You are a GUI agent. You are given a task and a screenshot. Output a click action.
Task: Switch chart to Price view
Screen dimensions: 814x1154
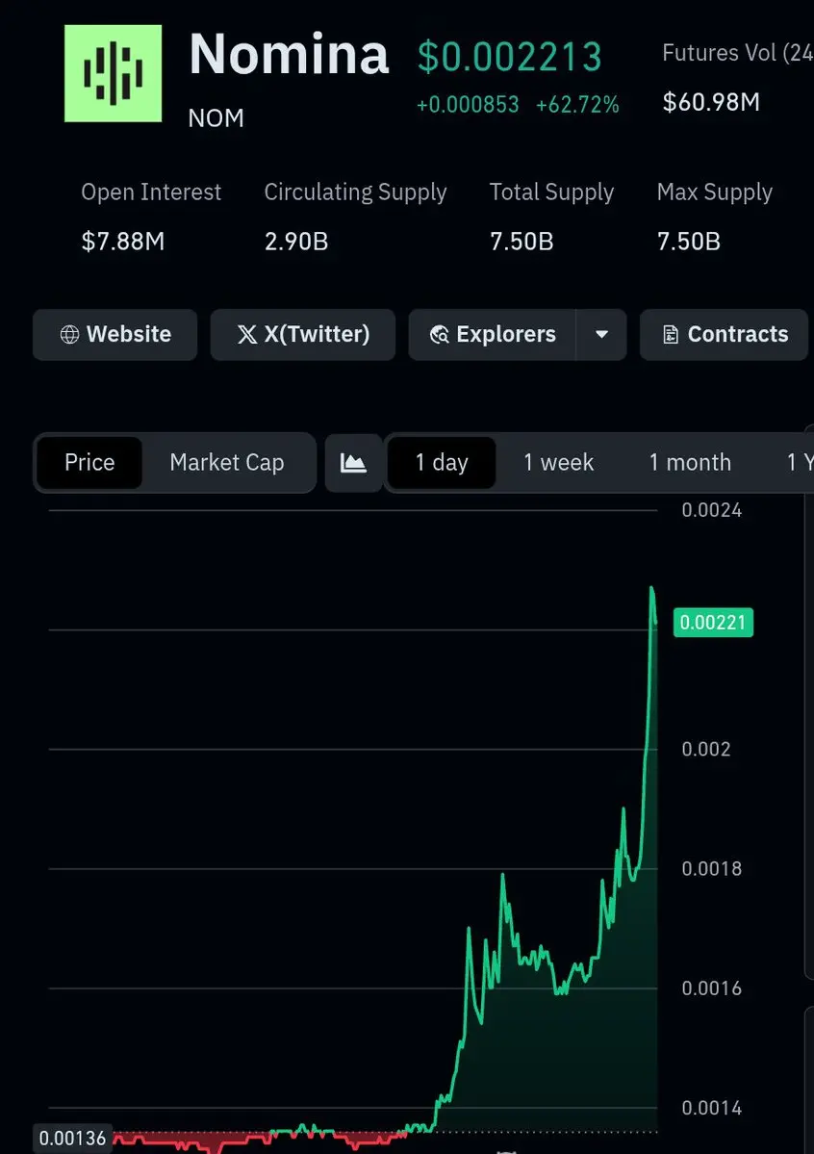pos(89,463)
